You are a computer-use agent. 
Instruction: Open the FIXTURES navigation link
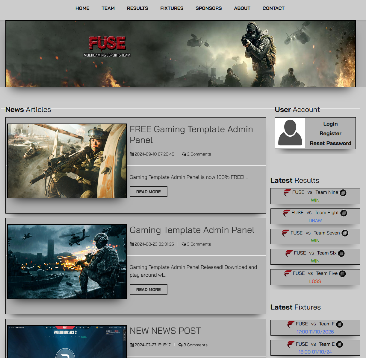click(x=172, y=8)
